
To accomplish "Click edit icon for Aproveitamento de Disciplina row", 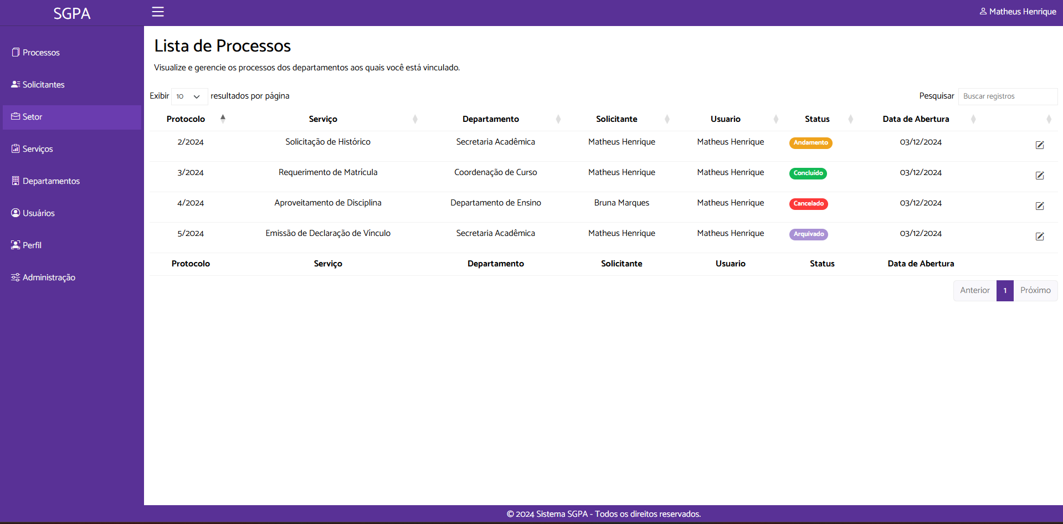I will click(1040, 206).
